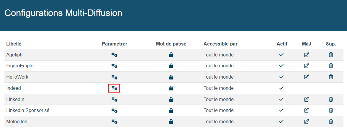Screen dimensions: 347x130
Task: Open the settings gears for MeteoJob
Action: coord(114,121)
